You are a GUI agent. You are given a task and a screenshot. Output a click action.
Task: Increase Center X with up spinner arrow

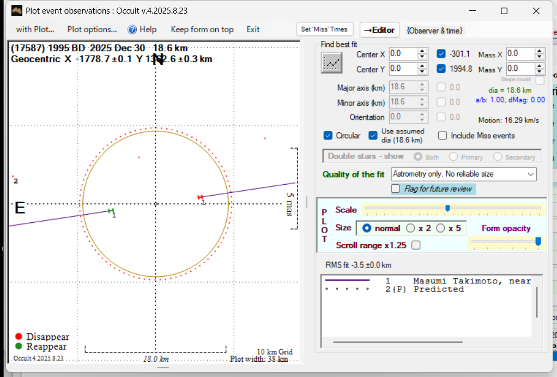pyautogui.click(x=422, y=51)
